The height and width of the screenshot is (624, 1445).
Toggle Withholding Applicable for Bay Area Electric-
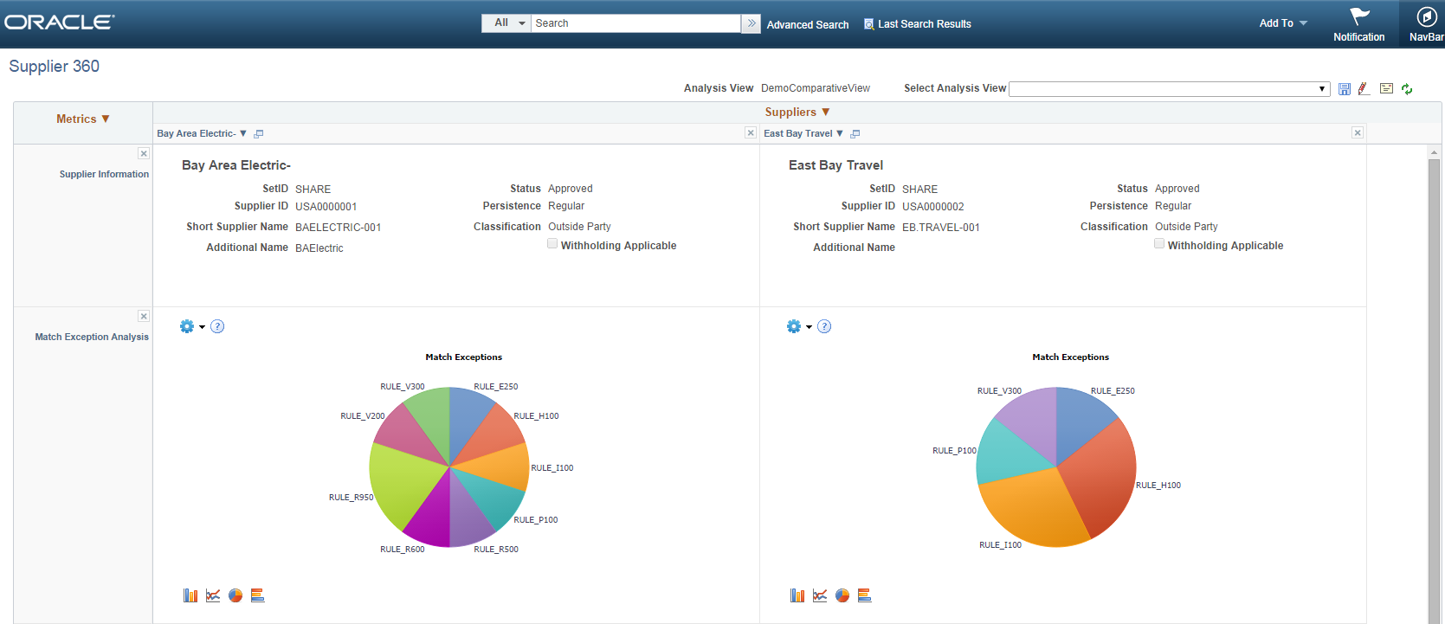[552, 244]
